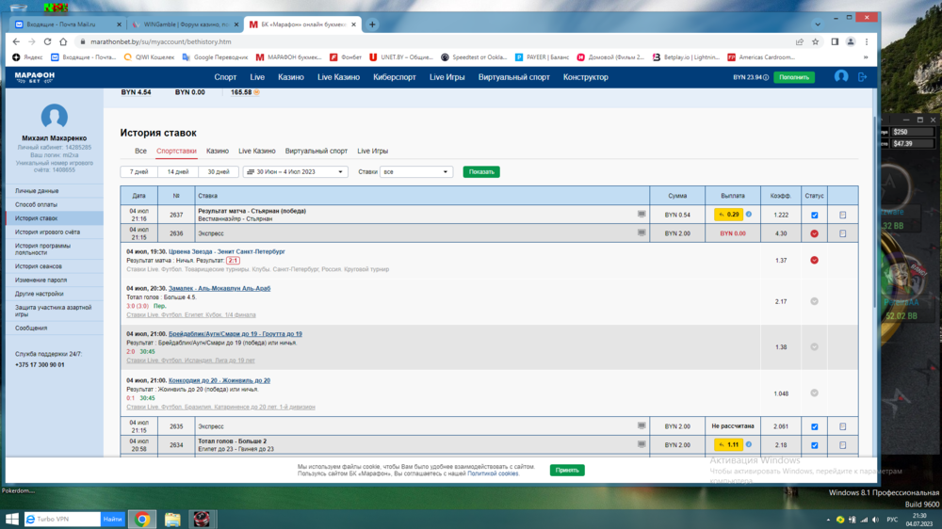The width and height of the screenshot is (942, 529).
Task: Click the logout icon in site header
Action: [862, 77]
